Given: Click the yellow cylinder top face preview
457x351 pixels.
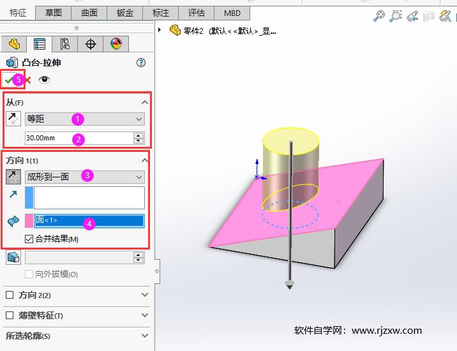Looking at the screenshot, I should (290, 140).
